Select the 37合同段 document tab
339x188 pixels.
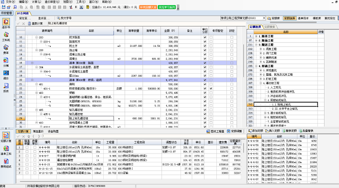23,13
